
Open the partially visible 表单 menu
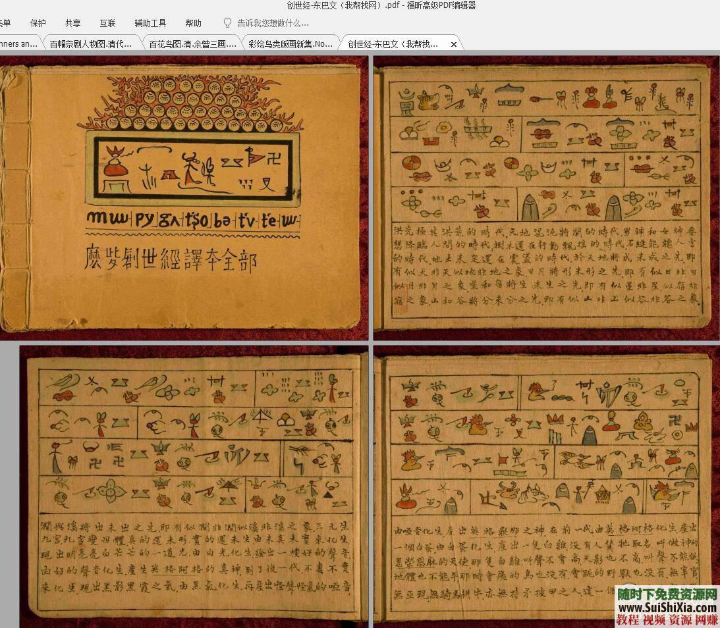point(5,23)
